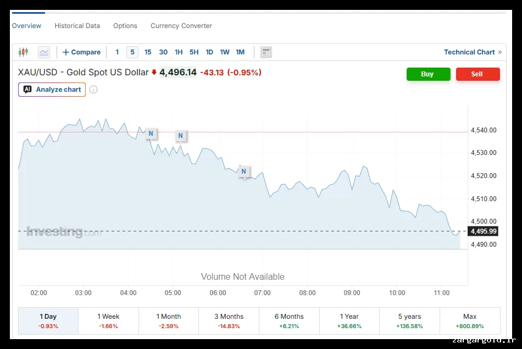Screen dimensions: 522x349
Task: Open the news marker near 04:30
Action: tap(151, 134)
